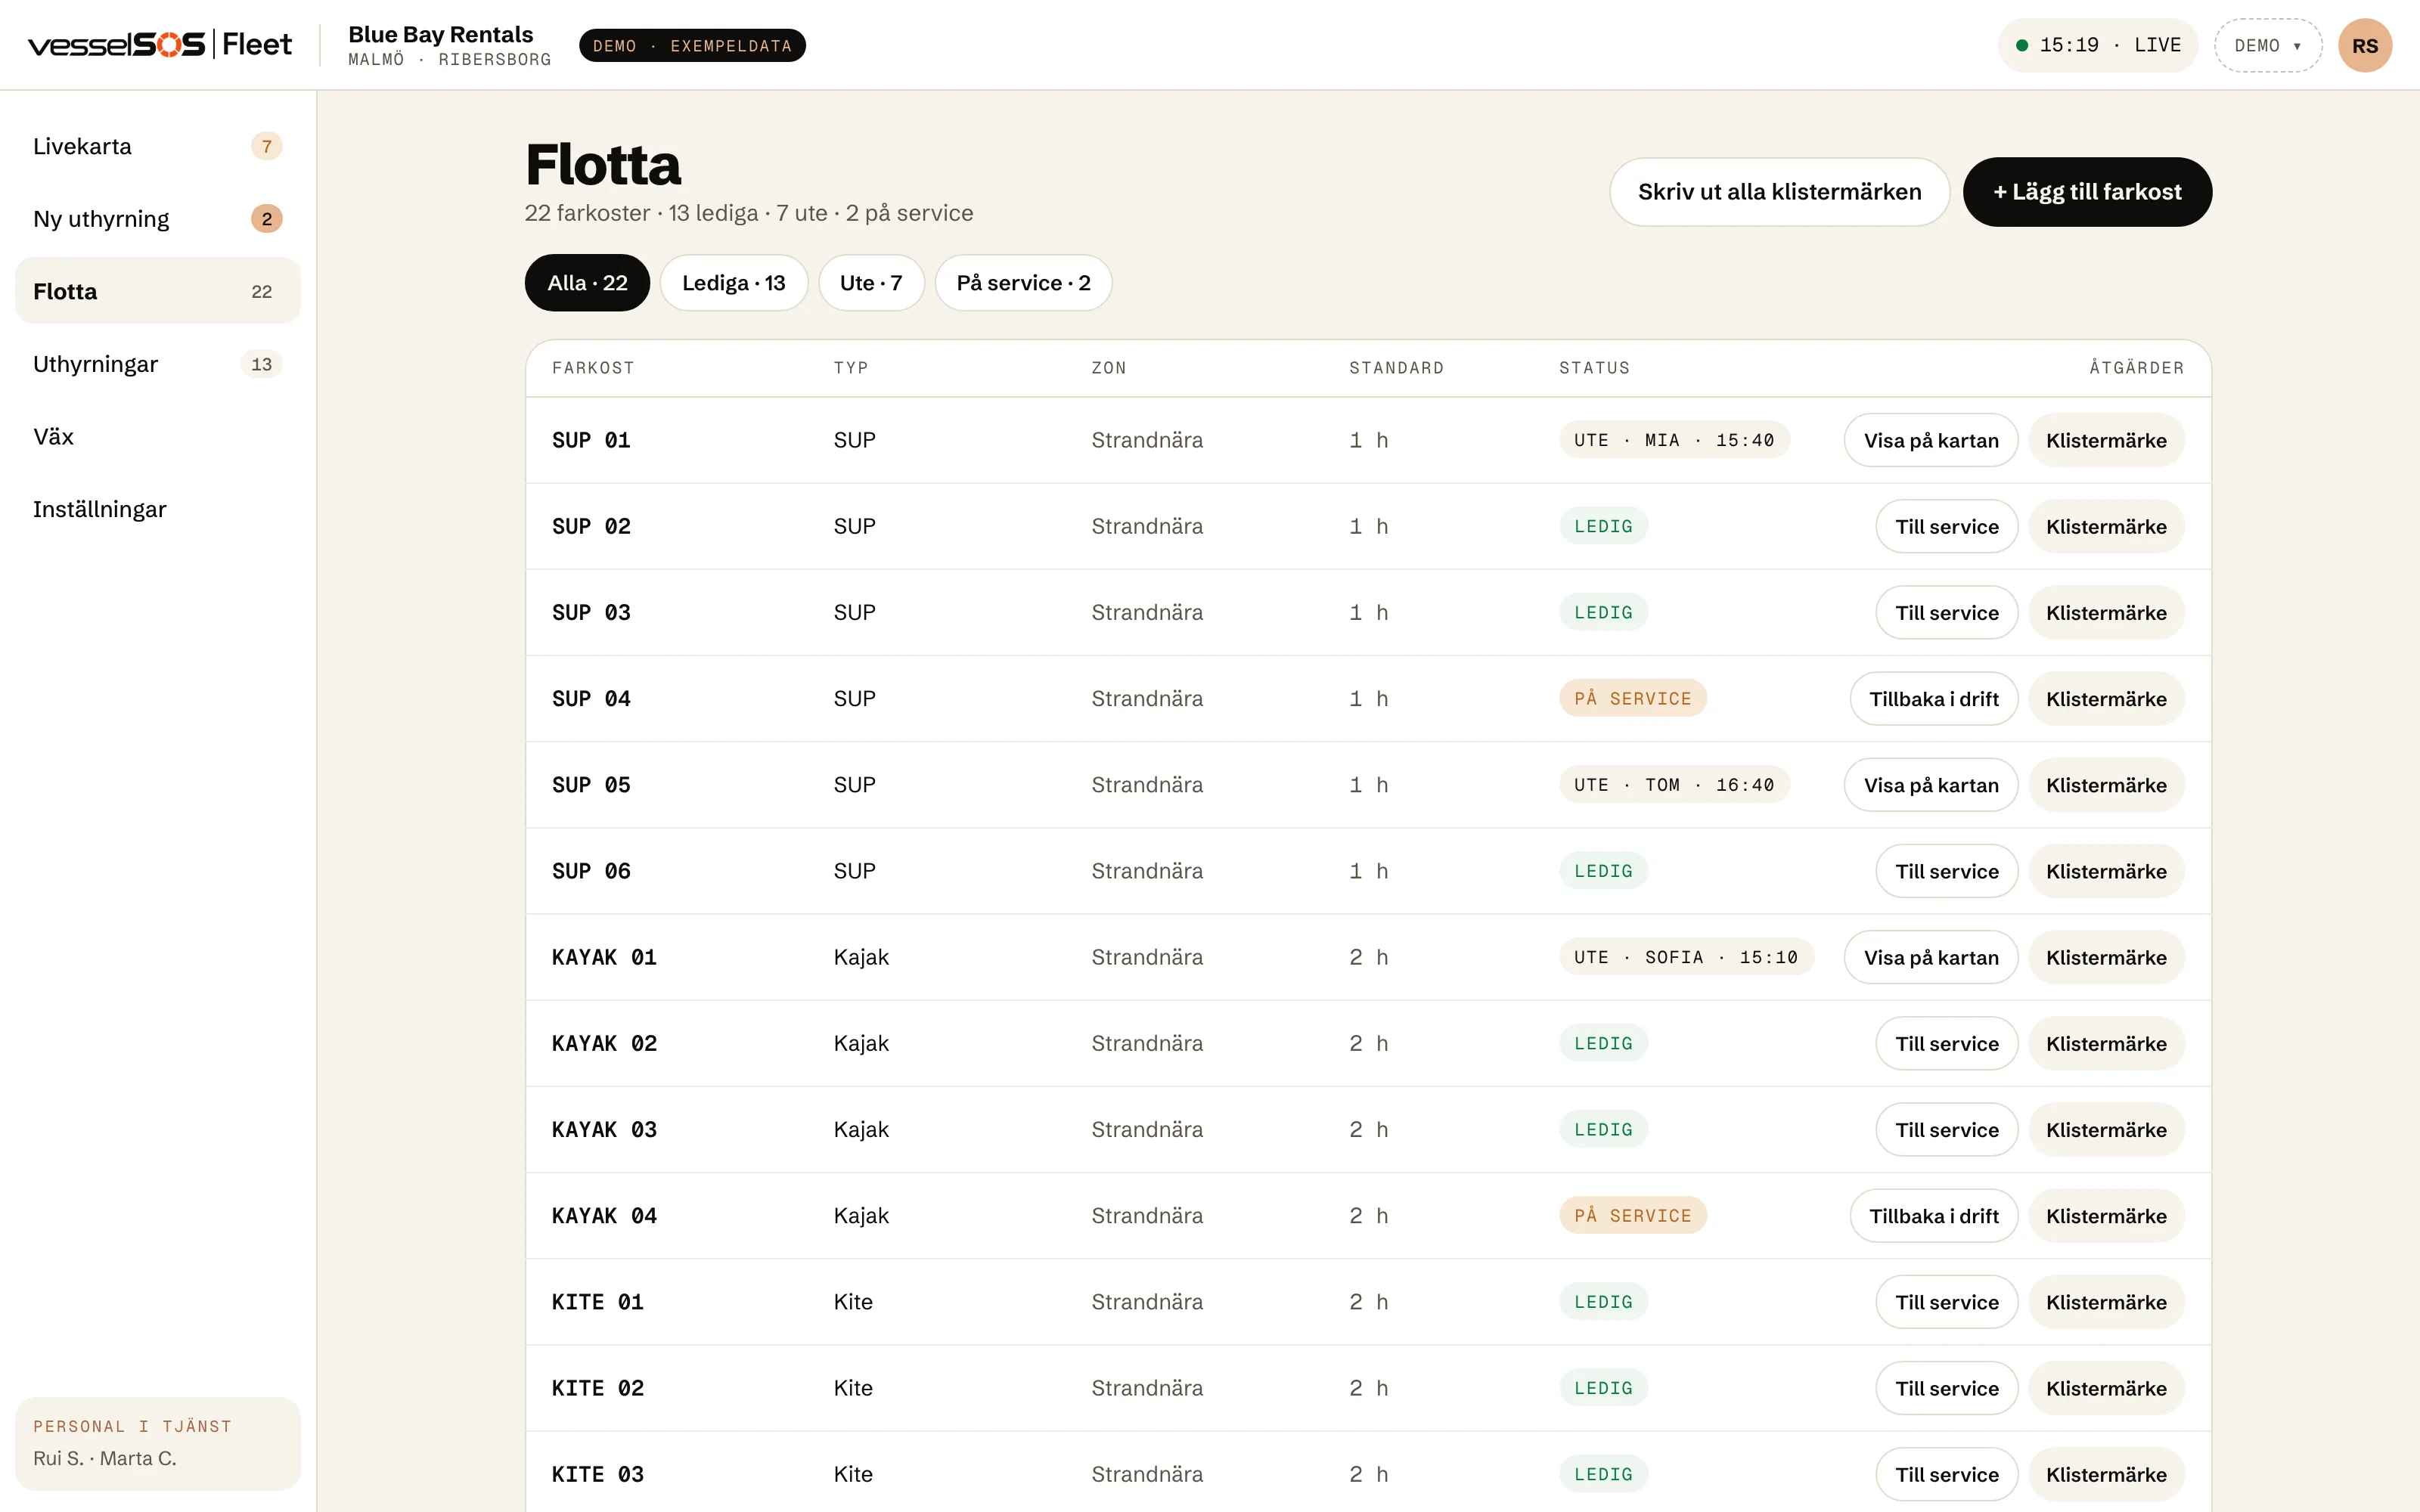Image resolution: width=2420 pixels, height=1512 pixels.
Task: Click the KAYAK 01 row name
Action: tap(604, 957)
